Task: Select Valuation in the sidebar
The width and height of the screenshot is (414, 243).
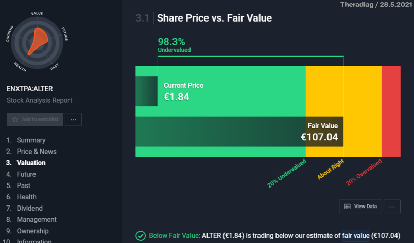Action: point(31,163)
